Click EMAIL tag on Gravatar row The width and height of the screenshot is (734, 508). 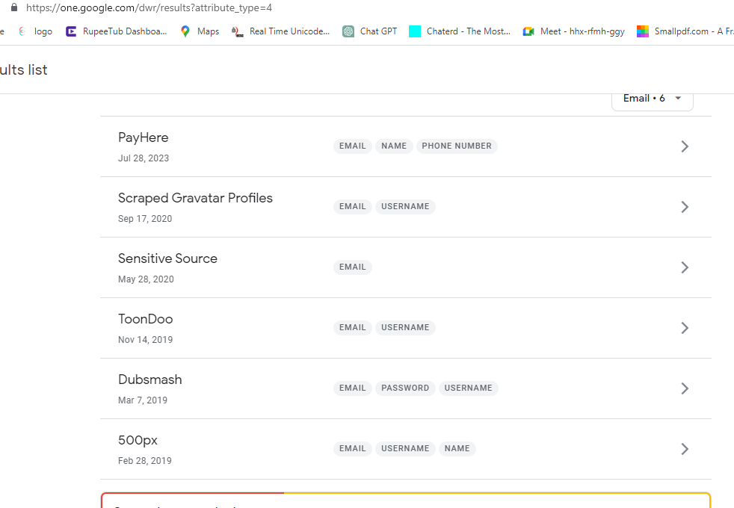point(353,206)
